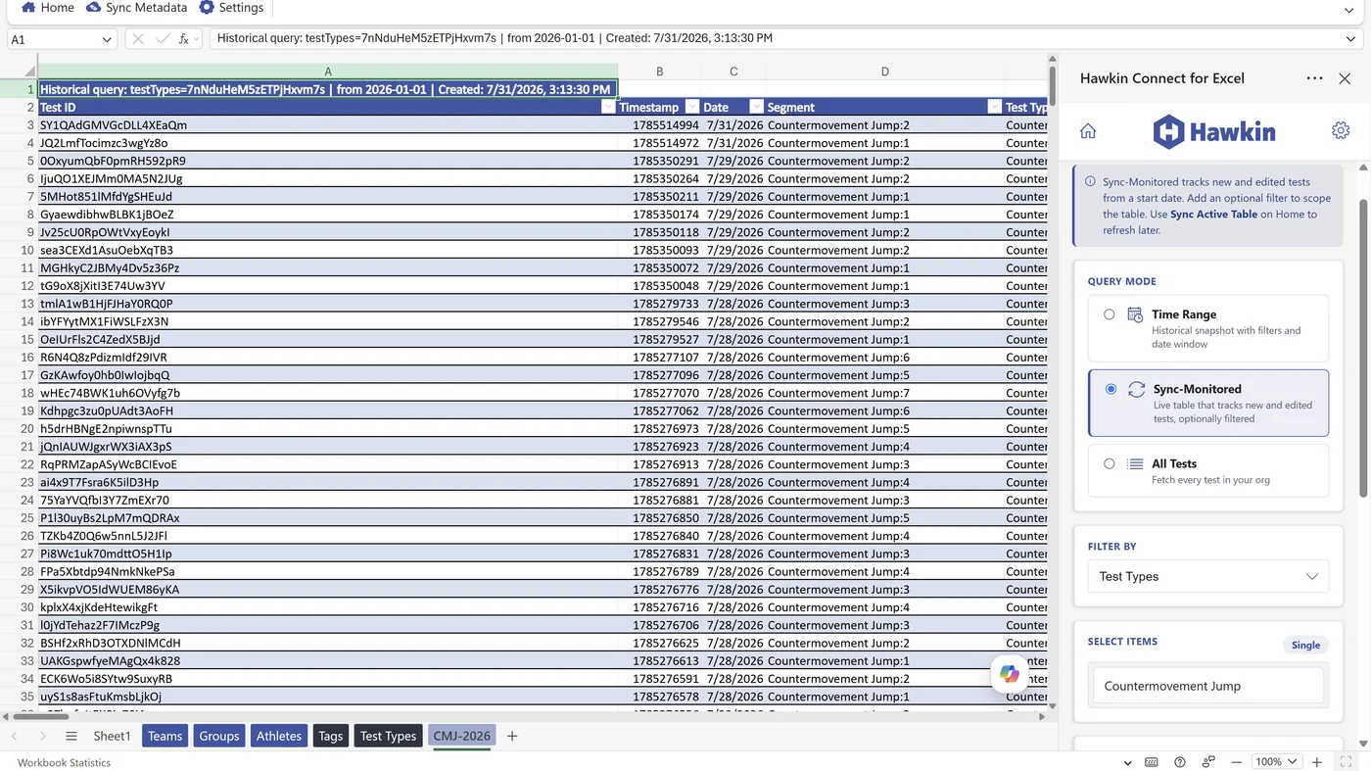1371x771 pixels.
Task: Select the CMJ-2026 sheet tab
Action: (x=461, y=736)
